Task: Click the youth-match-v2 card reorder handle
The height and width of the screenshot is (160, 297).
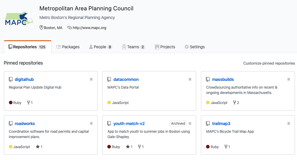Action: pyautogui.click(x=190, y=123)
